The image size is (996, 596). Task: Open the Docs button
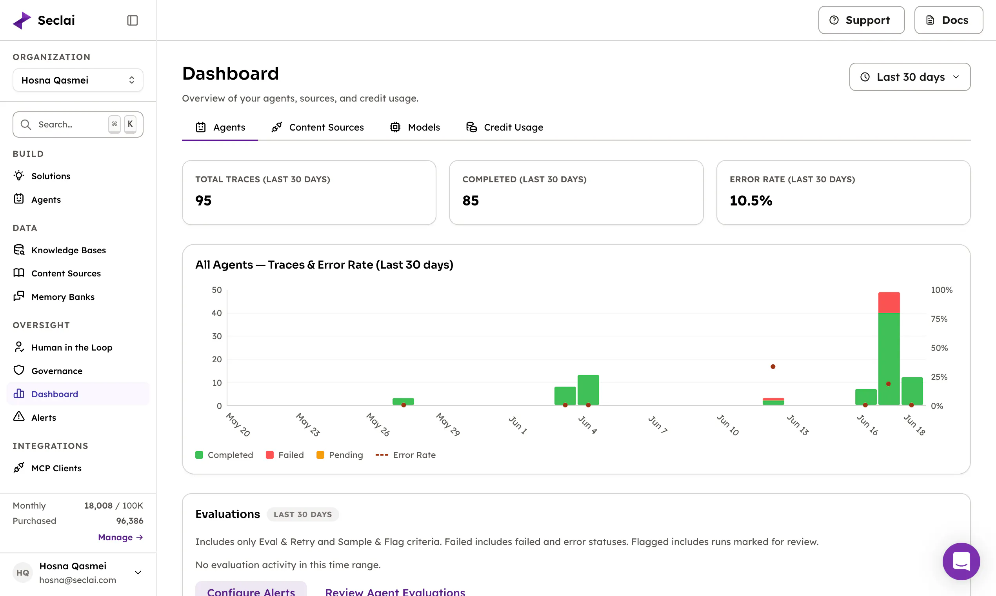pos(949,20)
